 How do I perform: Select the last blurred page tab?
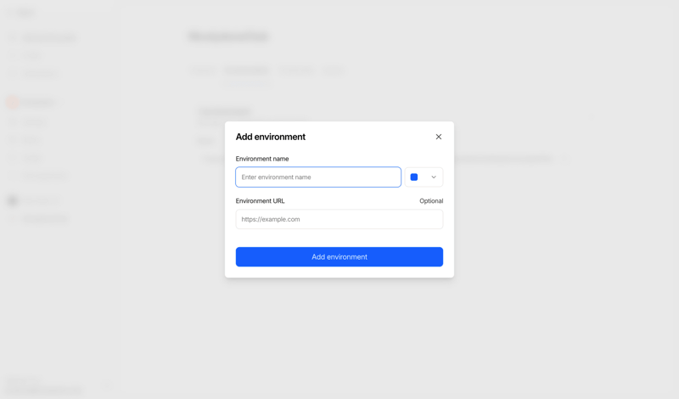tap(334, 70)
